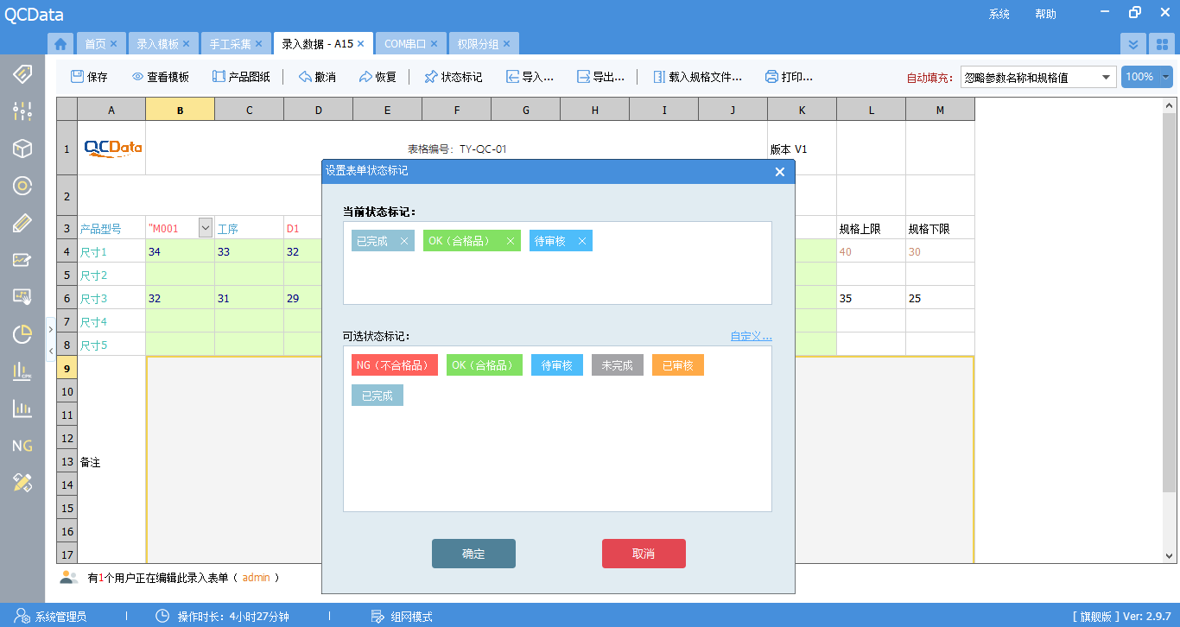
Task: Remove the 已完成 tag from current status marks
Action: pyautogui.click(x=404, y=241)
